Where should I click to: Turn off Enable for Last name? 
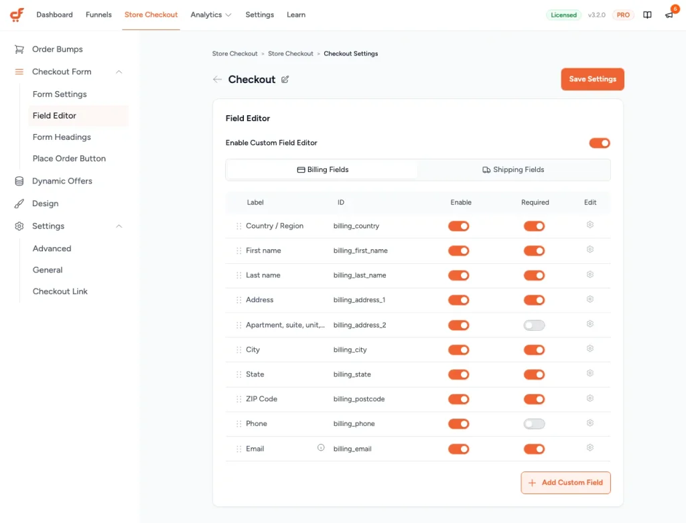pos(458,275)
